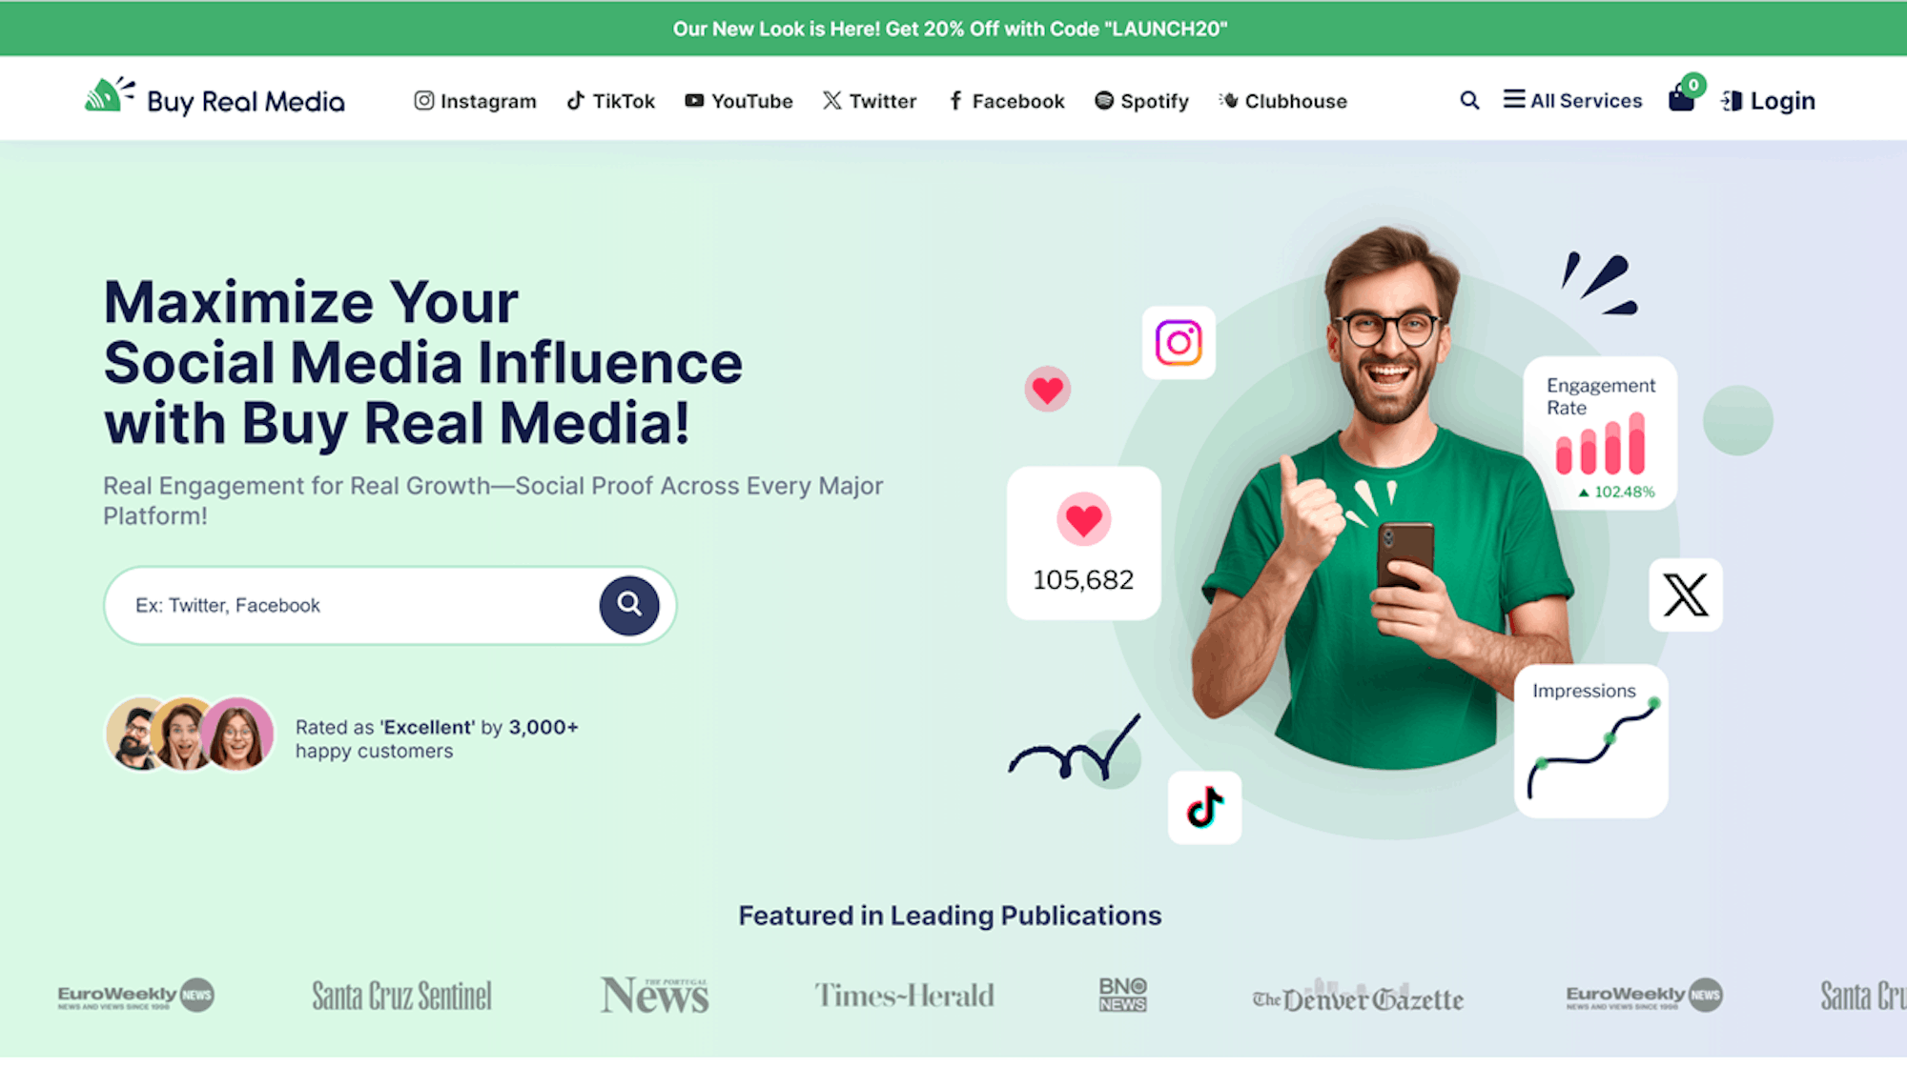Click the Denver Gazette publication logo
The height and width of the screenshot is (1067, 1907).
(x=1357, y=997)
